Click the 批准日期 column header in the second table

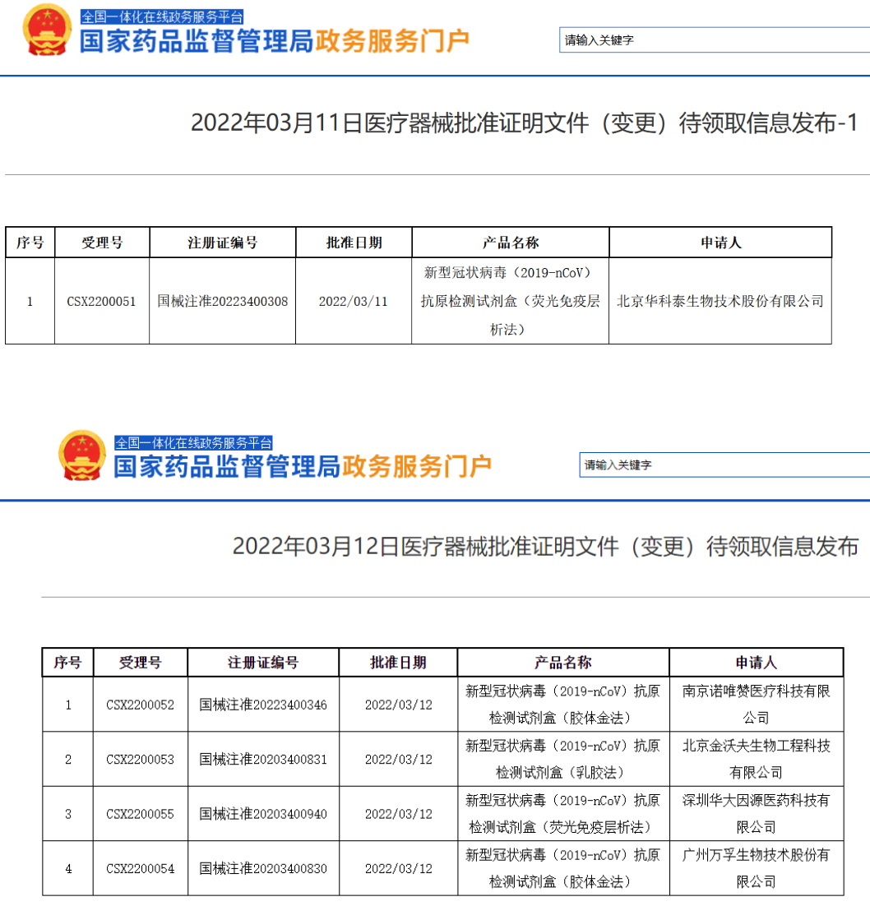399,663
